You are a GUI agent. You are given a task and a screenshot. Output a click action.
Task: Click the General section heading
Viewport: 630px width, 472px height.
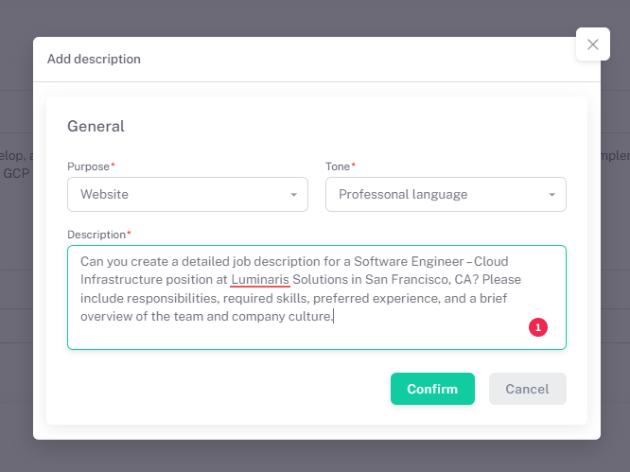click(96, 127)
